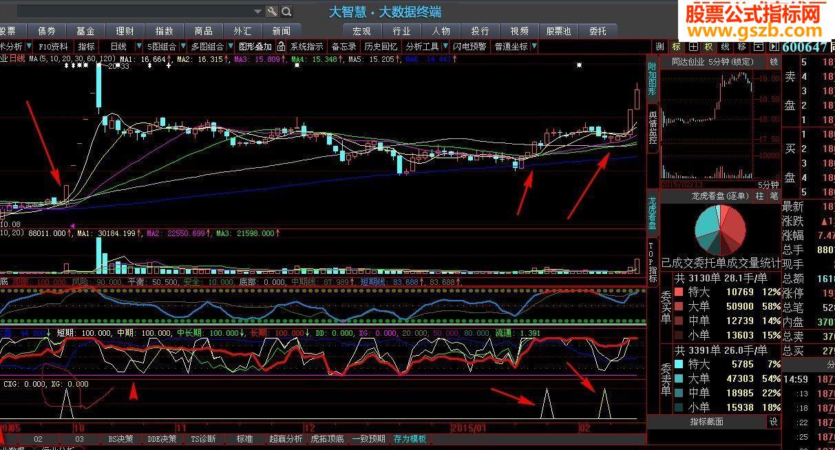The height and width of the screenshot is (450, 835).
Task: Toggle the 锁 lock button on mini chart
Action: pos(774,61)
